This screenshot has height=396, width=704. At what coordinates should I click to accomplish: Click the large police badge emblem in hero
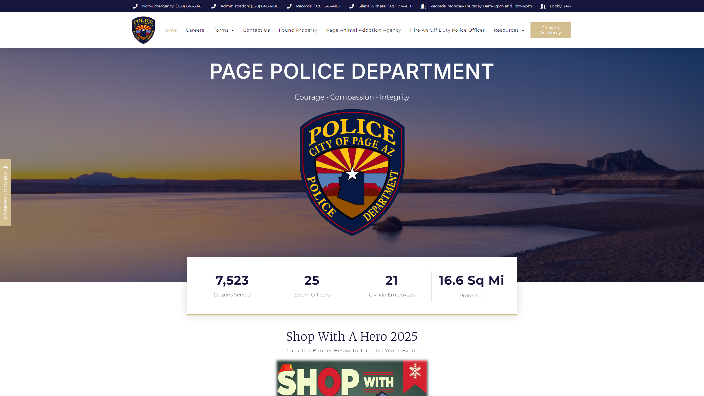352,172
